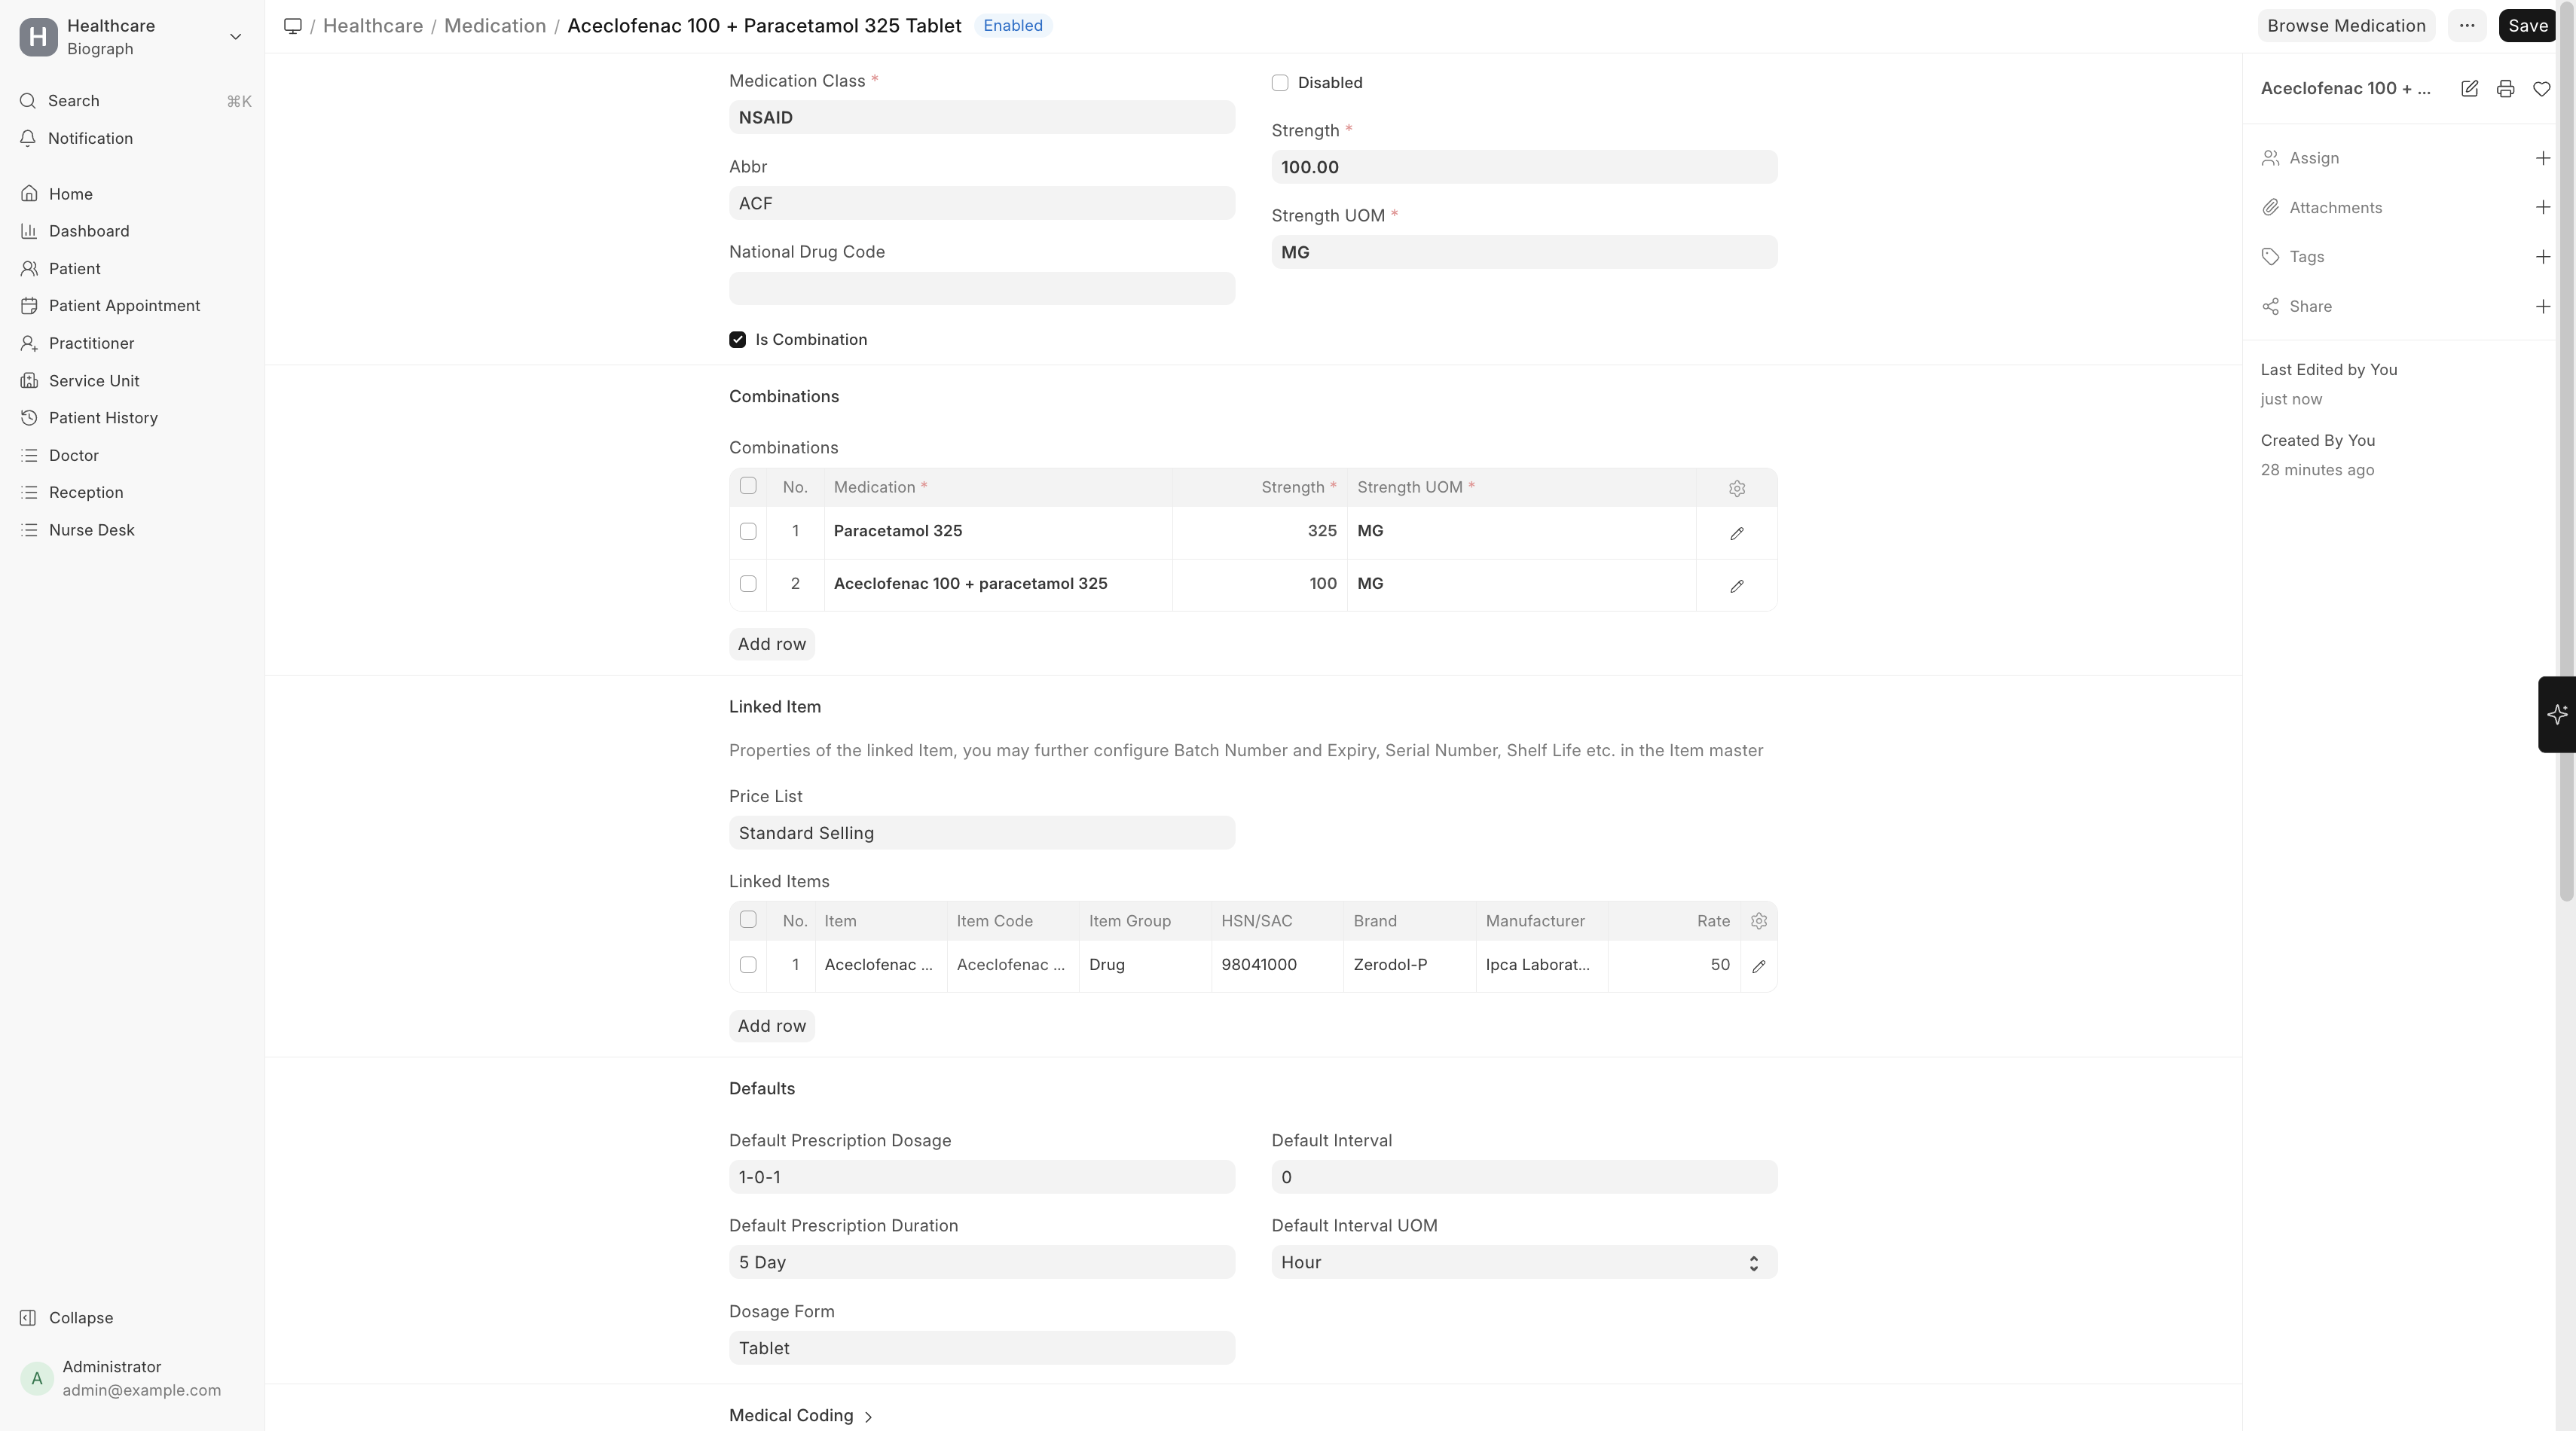Click the print icon in sidebar
Viewport: 2576px width, 1431px height.
[2505, 89]
